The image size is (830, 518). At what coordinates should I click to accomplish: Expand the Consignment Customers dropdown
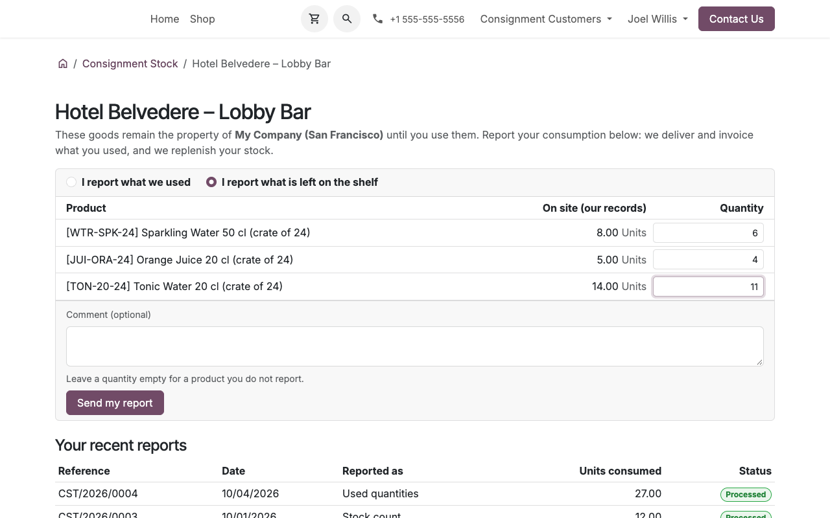click(x=546, y=19)
